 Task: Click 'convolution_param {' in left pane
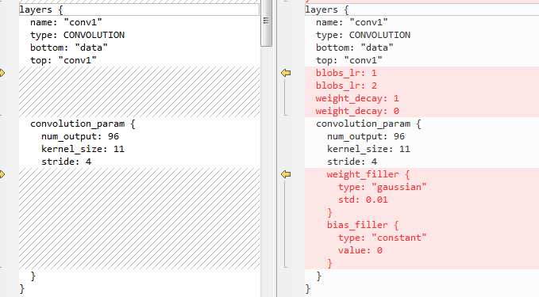pos(83,124)
